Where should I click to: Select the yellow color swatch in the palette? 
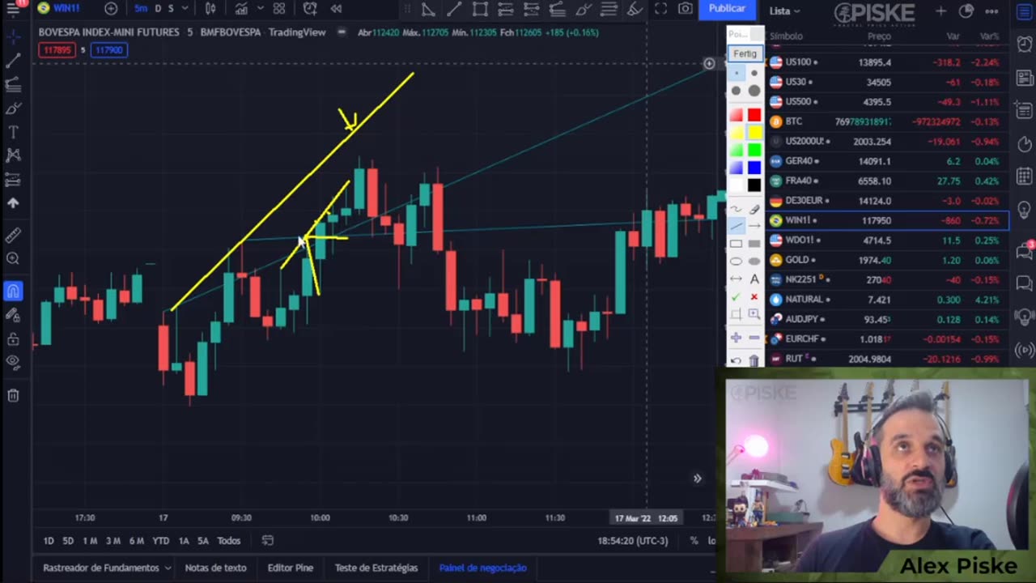tap(754, 133)
